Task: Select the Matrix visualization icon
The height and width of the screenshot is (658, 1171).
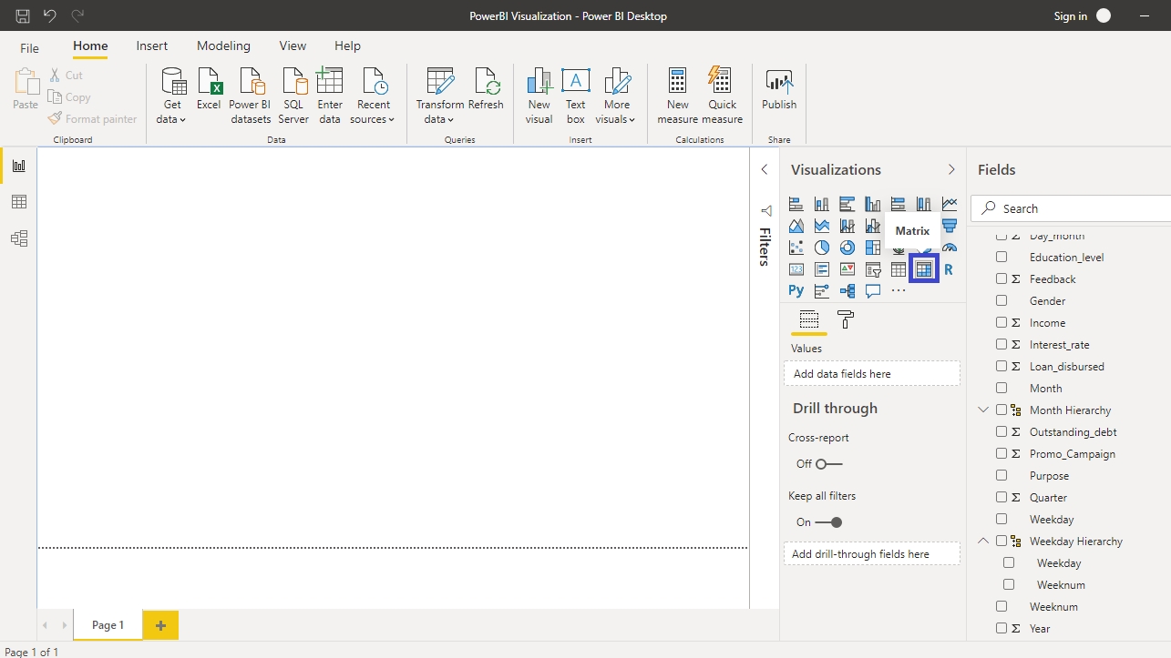Action: [x=924, y=269]
